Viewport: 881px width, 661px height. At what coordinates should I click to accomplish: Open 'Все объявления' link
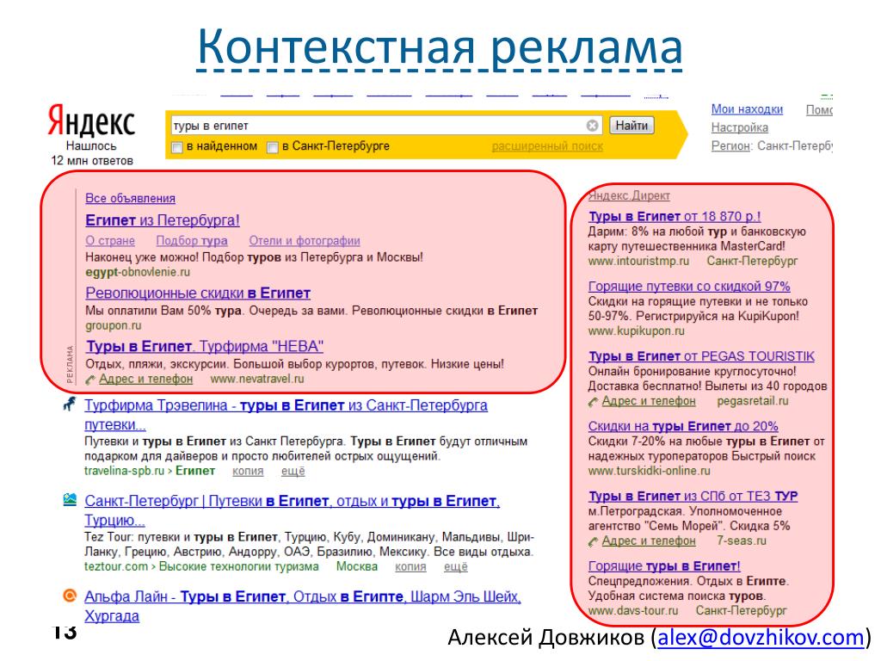(131, 199)
